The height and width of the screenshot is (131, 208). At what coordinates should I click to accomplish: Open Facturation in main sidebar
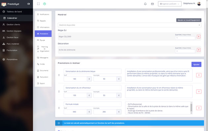(17, 50)
